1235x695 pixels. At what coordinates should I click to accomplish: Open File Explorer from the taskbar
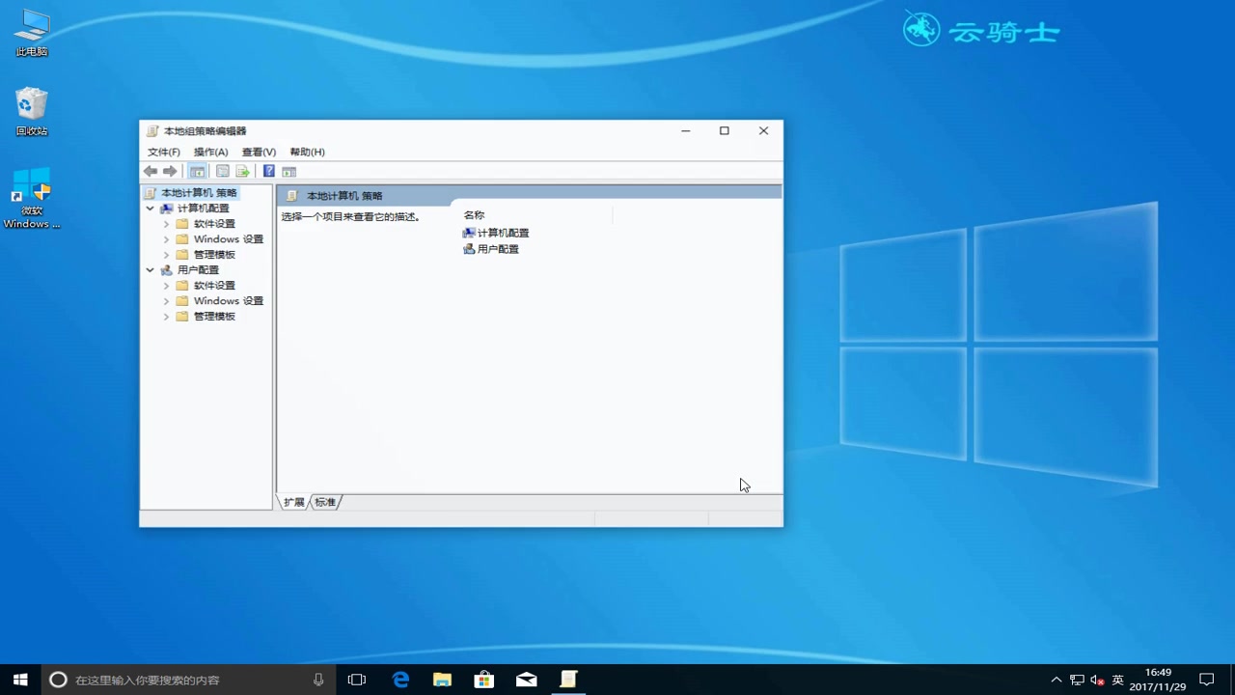pyautogui.click(x=442, y=680)
